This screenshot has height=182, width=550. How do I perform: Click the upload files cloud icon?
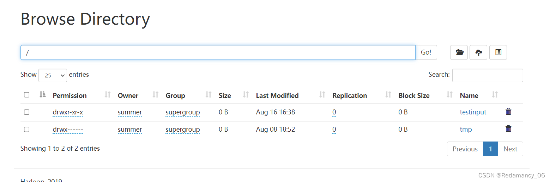click(478, 52)
